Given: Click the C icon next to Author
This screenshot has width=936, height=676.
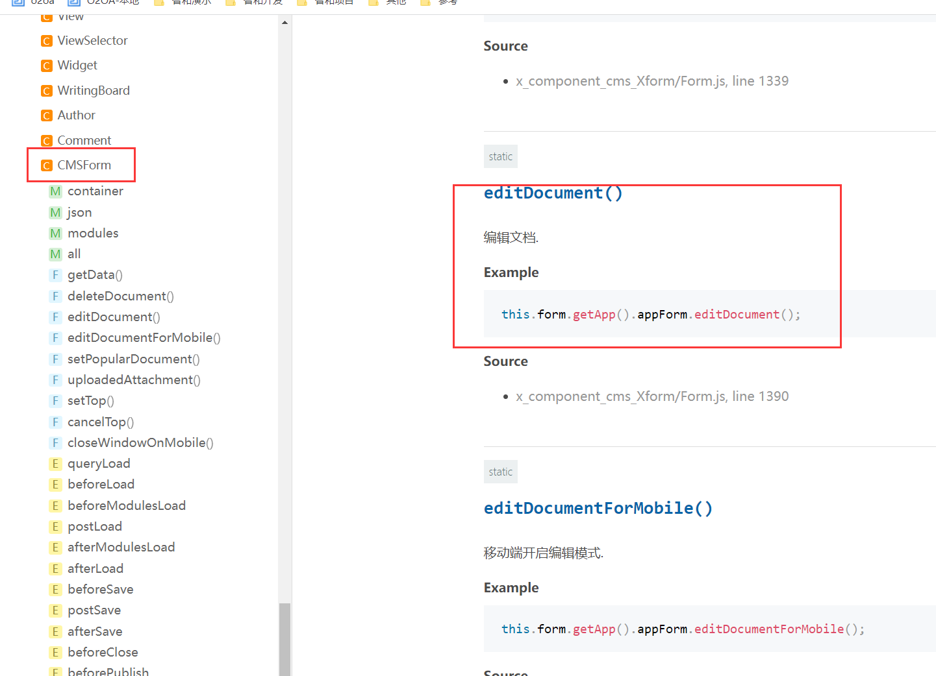Looking at the screenshot, I should 47,115.
